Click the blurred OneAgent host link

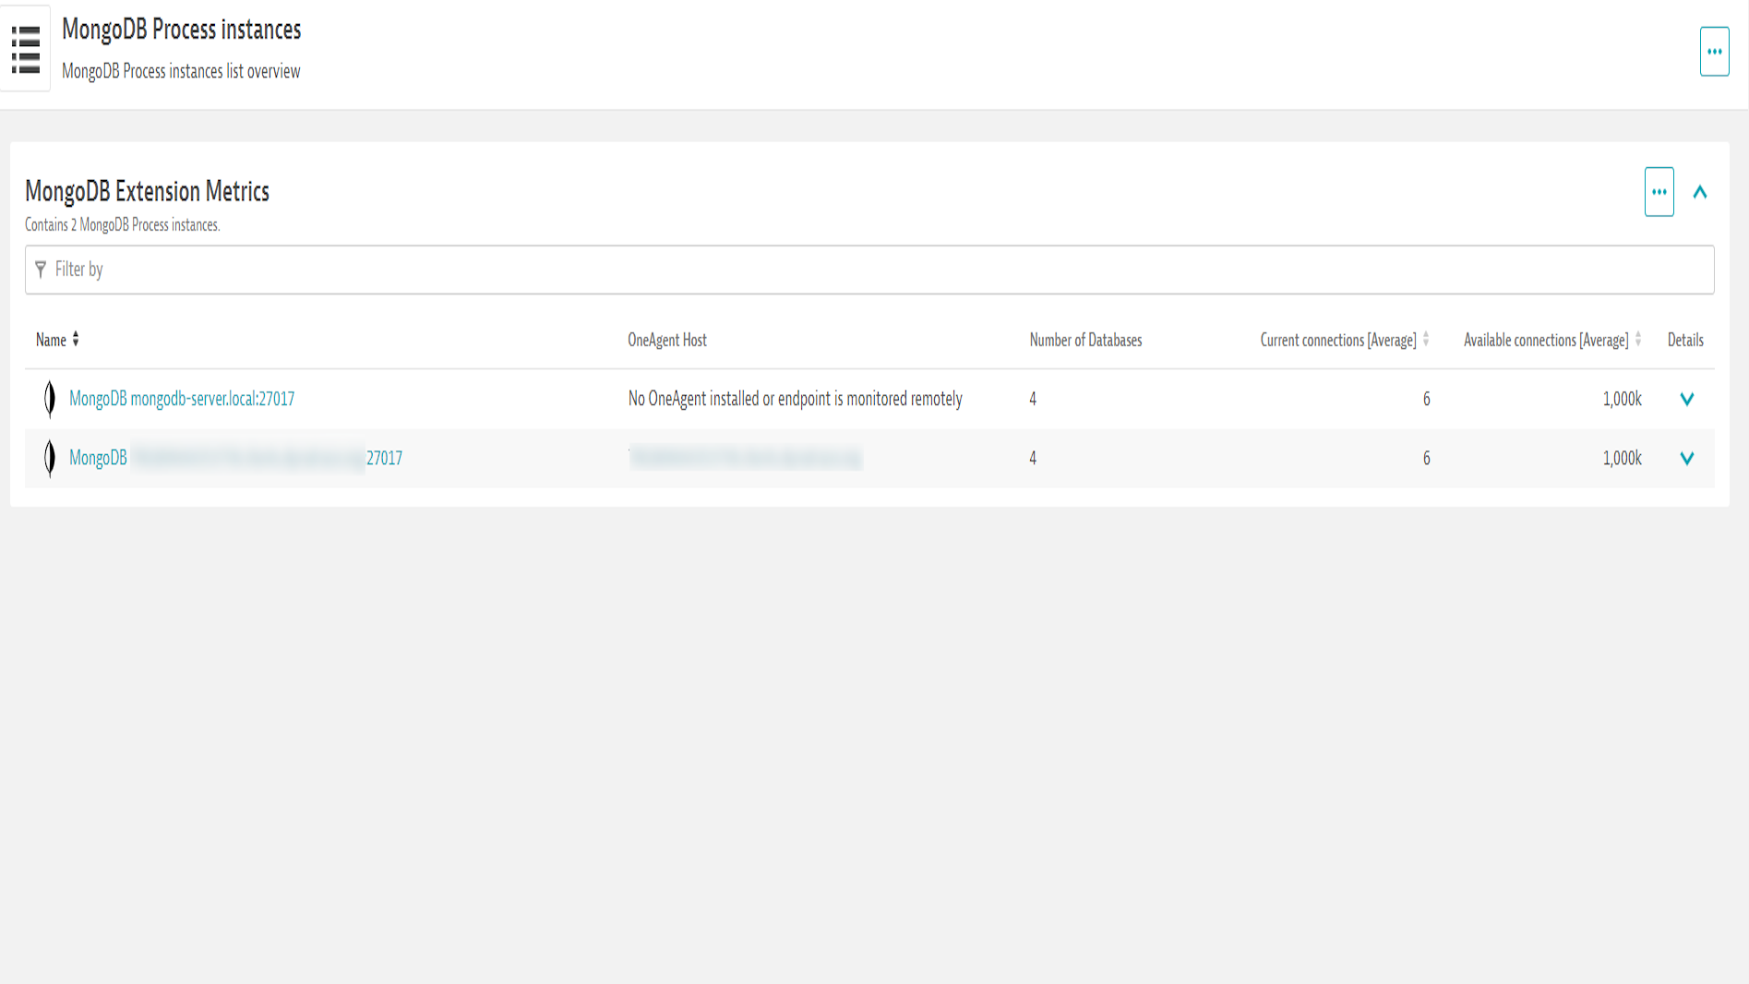(x=745, y=458)
